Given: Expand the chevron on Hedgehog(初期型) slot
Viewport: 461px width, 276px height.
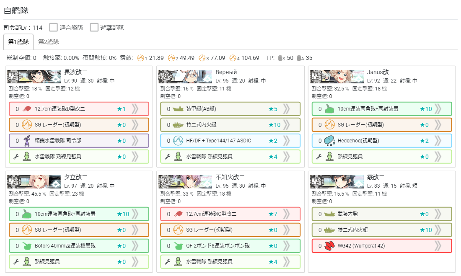Looking at the screenshot, I should point(438,140).
